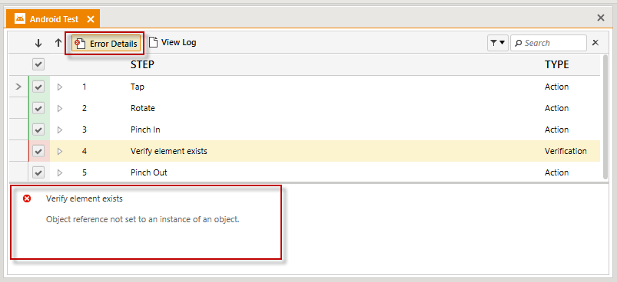Image resolution: width=617 pixels, height=282 pixels.
Task: Click the Android icon on the tab
Action: tap(20, 19)
